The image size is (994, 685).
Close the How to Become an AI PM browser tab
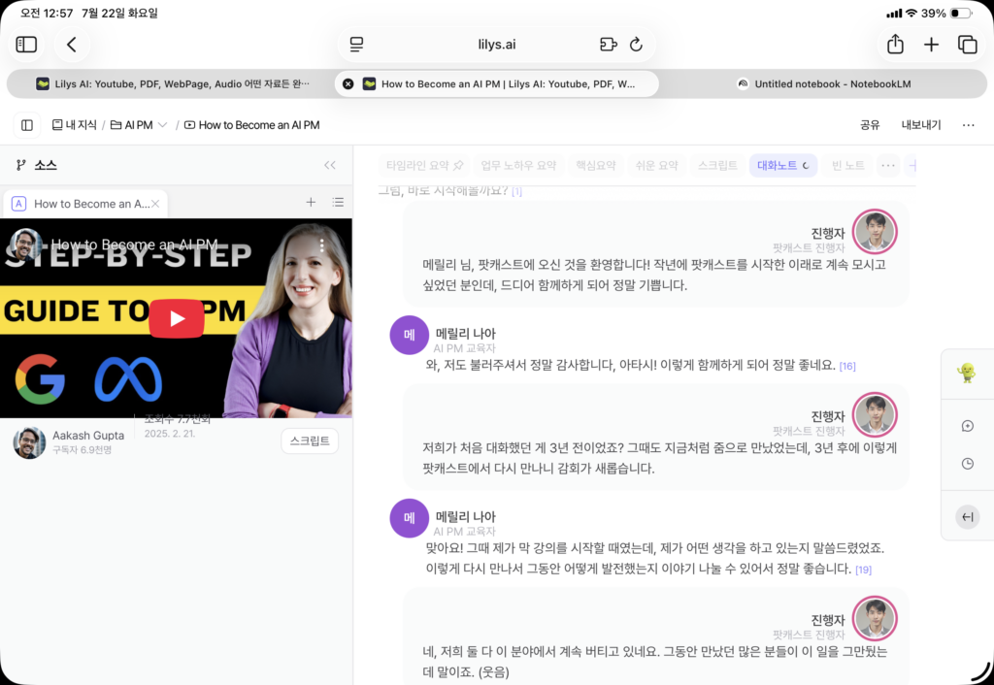point(348,83)
